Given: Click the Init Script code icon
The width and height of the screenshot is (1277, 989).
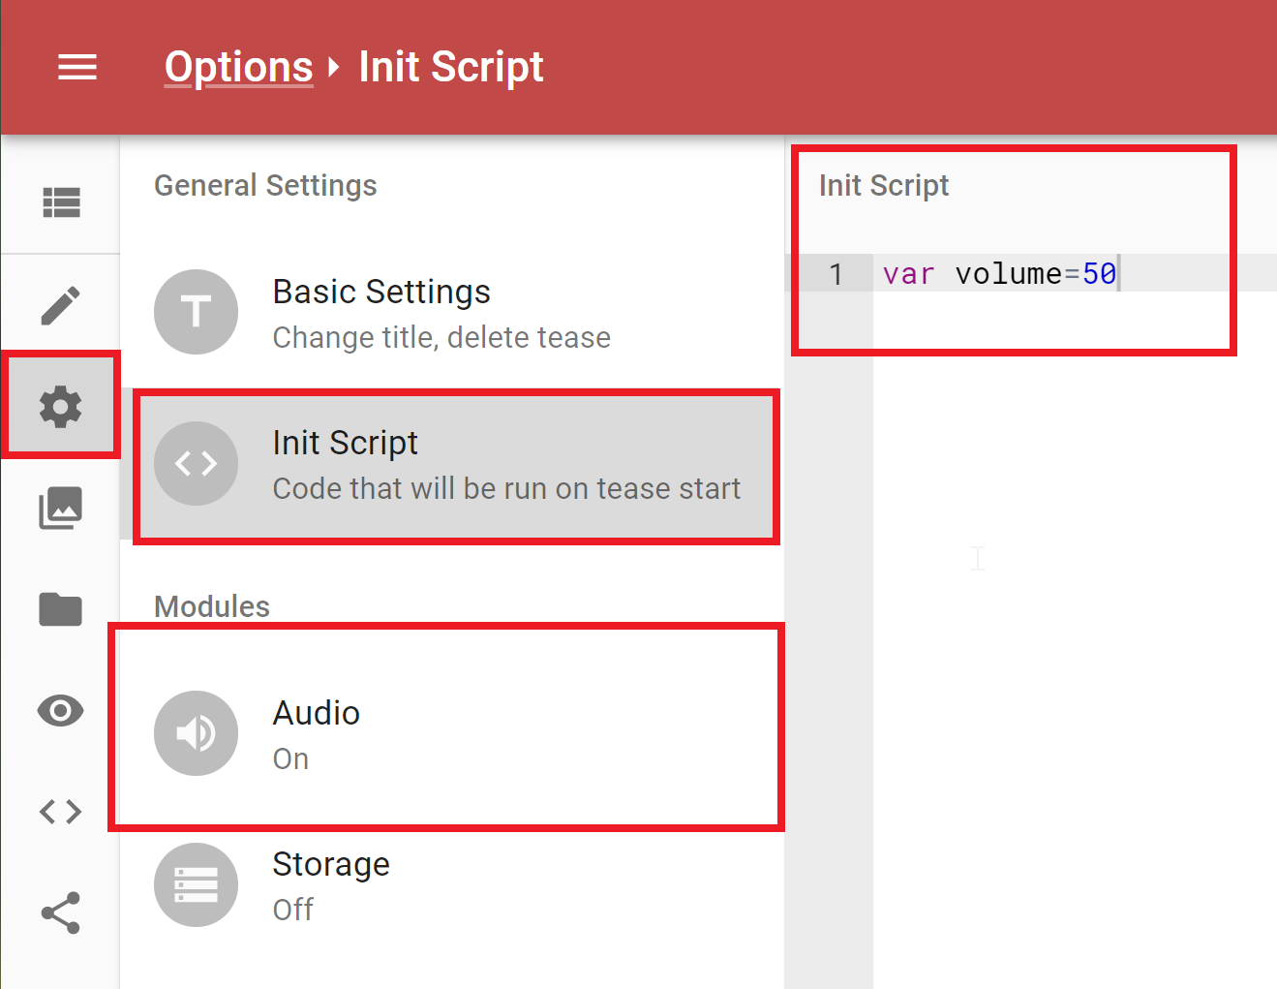Looking at the screenshot, I should pos(197,463).
